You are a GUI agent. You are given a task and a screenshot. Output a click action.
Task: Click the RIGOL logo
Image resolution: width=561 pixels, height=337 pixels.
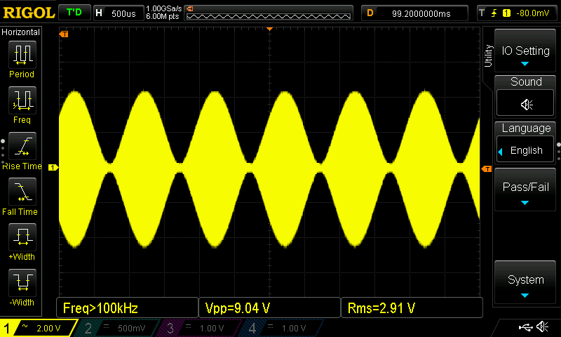[29, 13]
